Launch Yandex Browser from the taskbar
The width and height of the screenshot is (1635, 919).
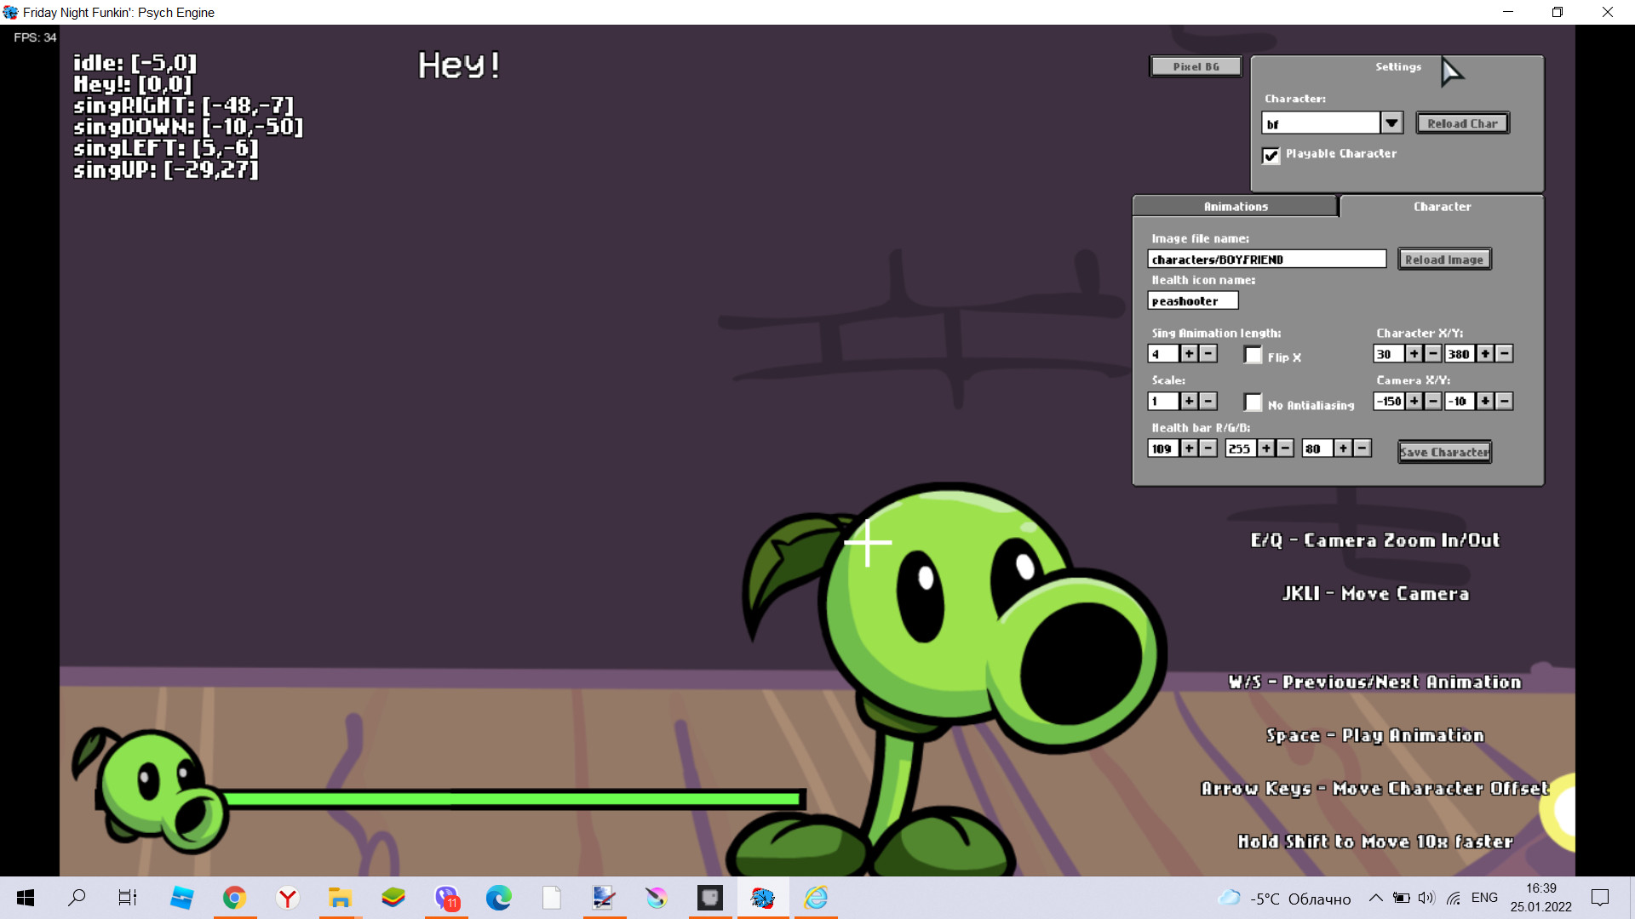click(288, 897)
